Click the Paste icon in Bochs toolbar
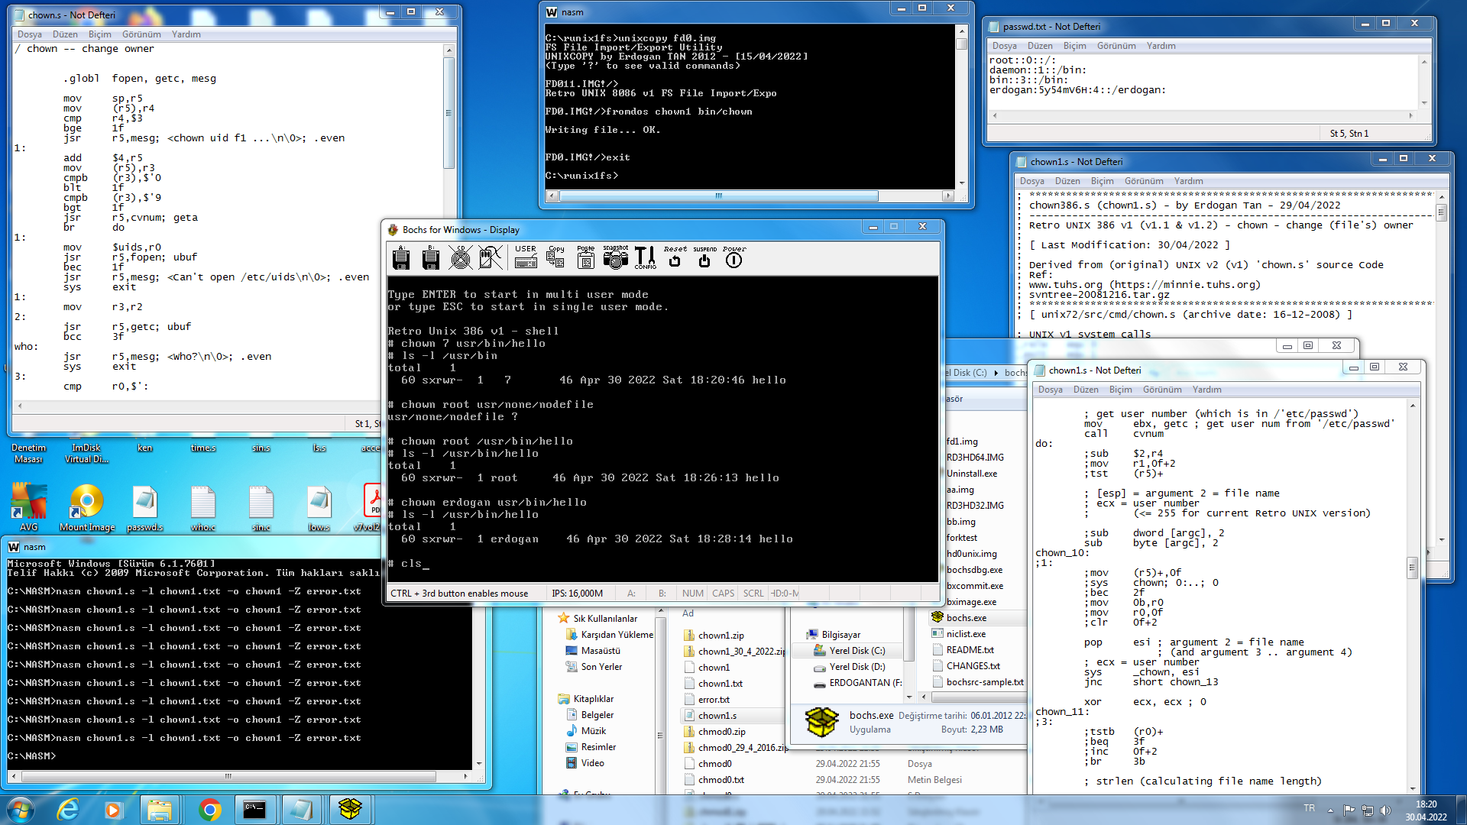 586,257
